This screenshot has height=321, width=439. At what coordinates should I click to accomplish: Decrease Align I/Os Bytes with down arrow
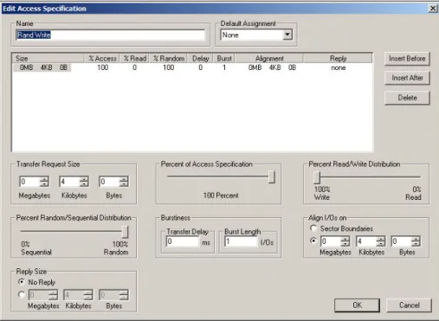point(416,244)
